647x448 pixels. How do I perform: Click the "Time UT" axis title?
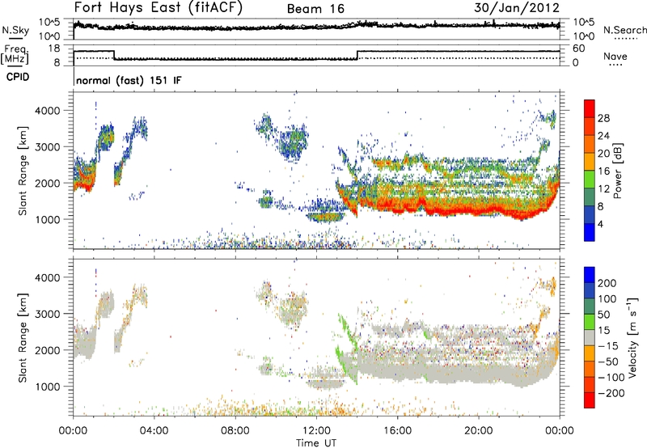point(316,443)
